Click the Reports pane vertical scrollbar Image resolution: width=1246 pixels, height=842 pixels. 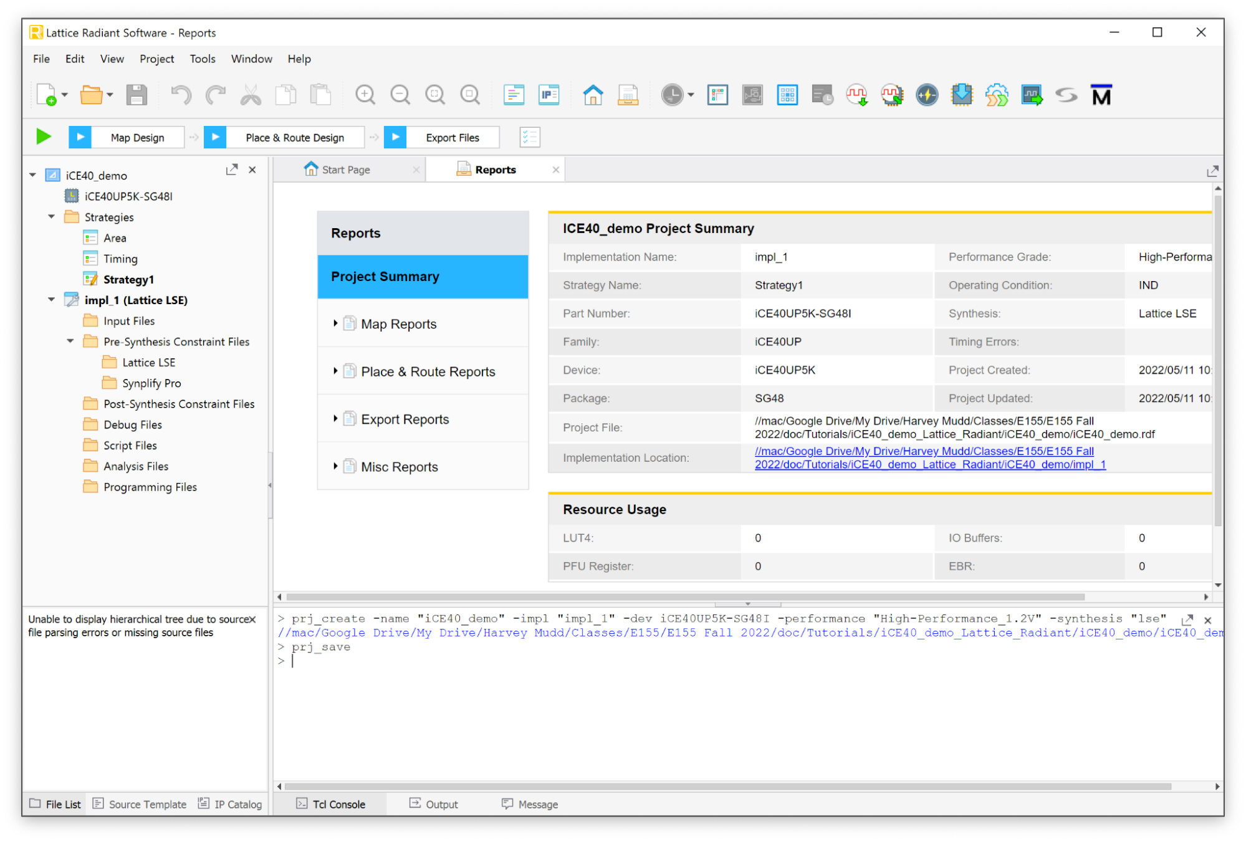coord(1217,360)
